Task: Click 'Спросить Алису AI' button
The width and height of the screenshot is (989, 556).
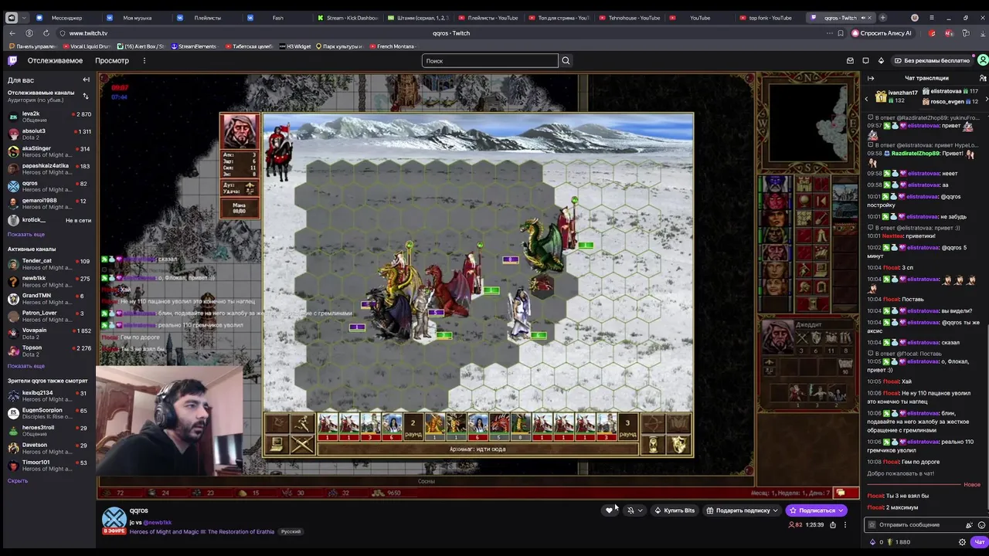Action: point(881,33)
